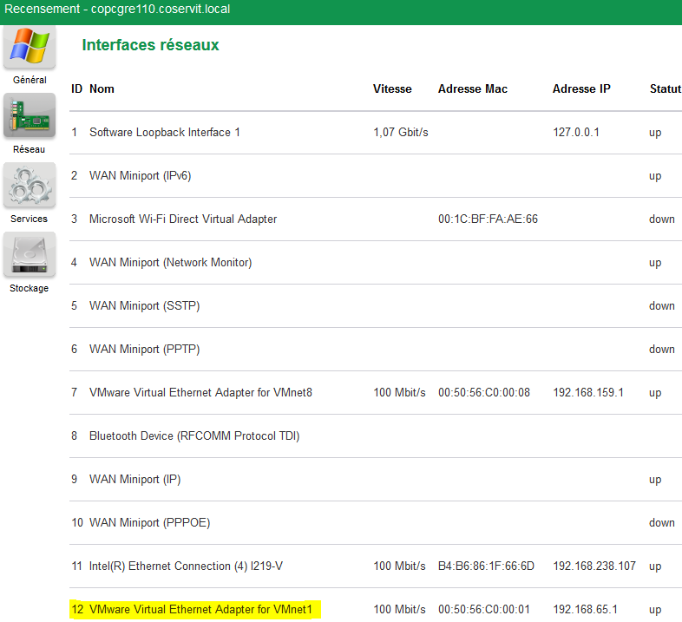Click 100 Mbit/s speed of VMnet1 row
Image resolution: width=682 pixels, height=622 pixels.
coord(399,609)
